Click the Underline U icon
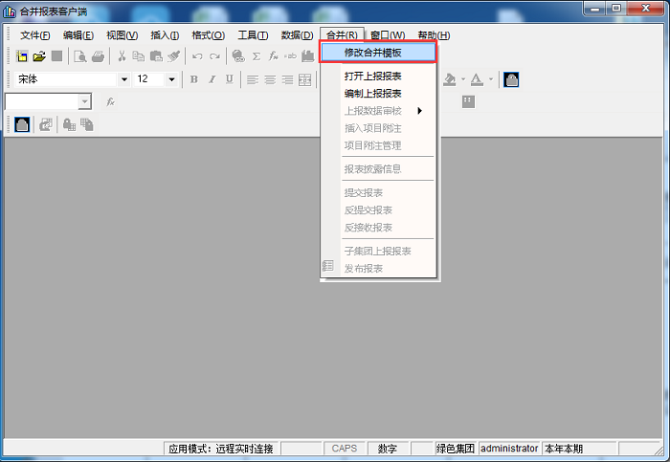 (x=230, y=79)
